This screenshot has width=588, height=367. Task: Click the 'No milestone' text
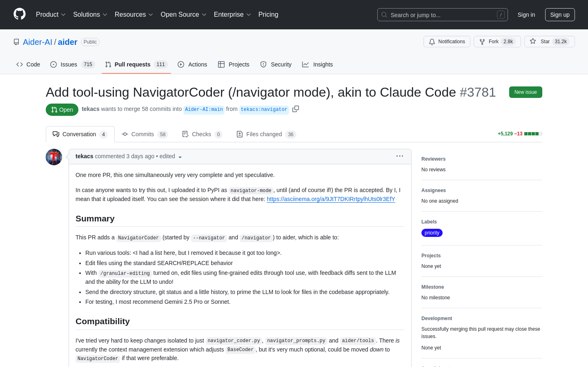point(436,298)
